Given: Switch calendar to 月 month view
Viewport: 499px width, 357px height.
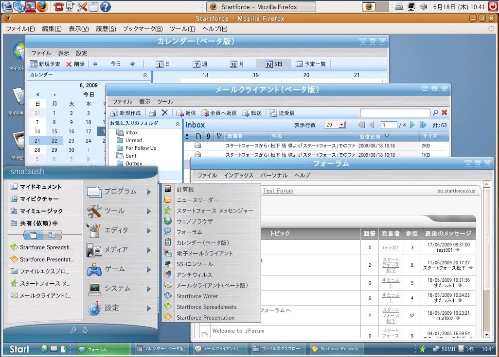Looking at the screenshot, I should [x=237, y=64].
